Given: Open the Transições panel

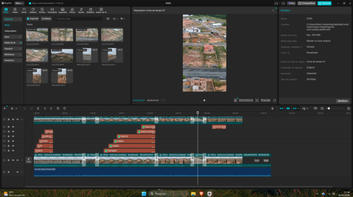Looking at the screenshot, I should (x=52, y=10).
